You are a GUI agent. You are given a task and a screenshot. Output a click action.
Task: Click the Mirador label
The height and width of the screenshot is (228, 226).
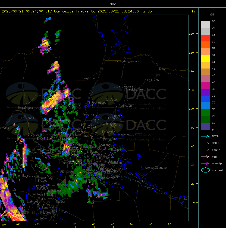[114, 183]
